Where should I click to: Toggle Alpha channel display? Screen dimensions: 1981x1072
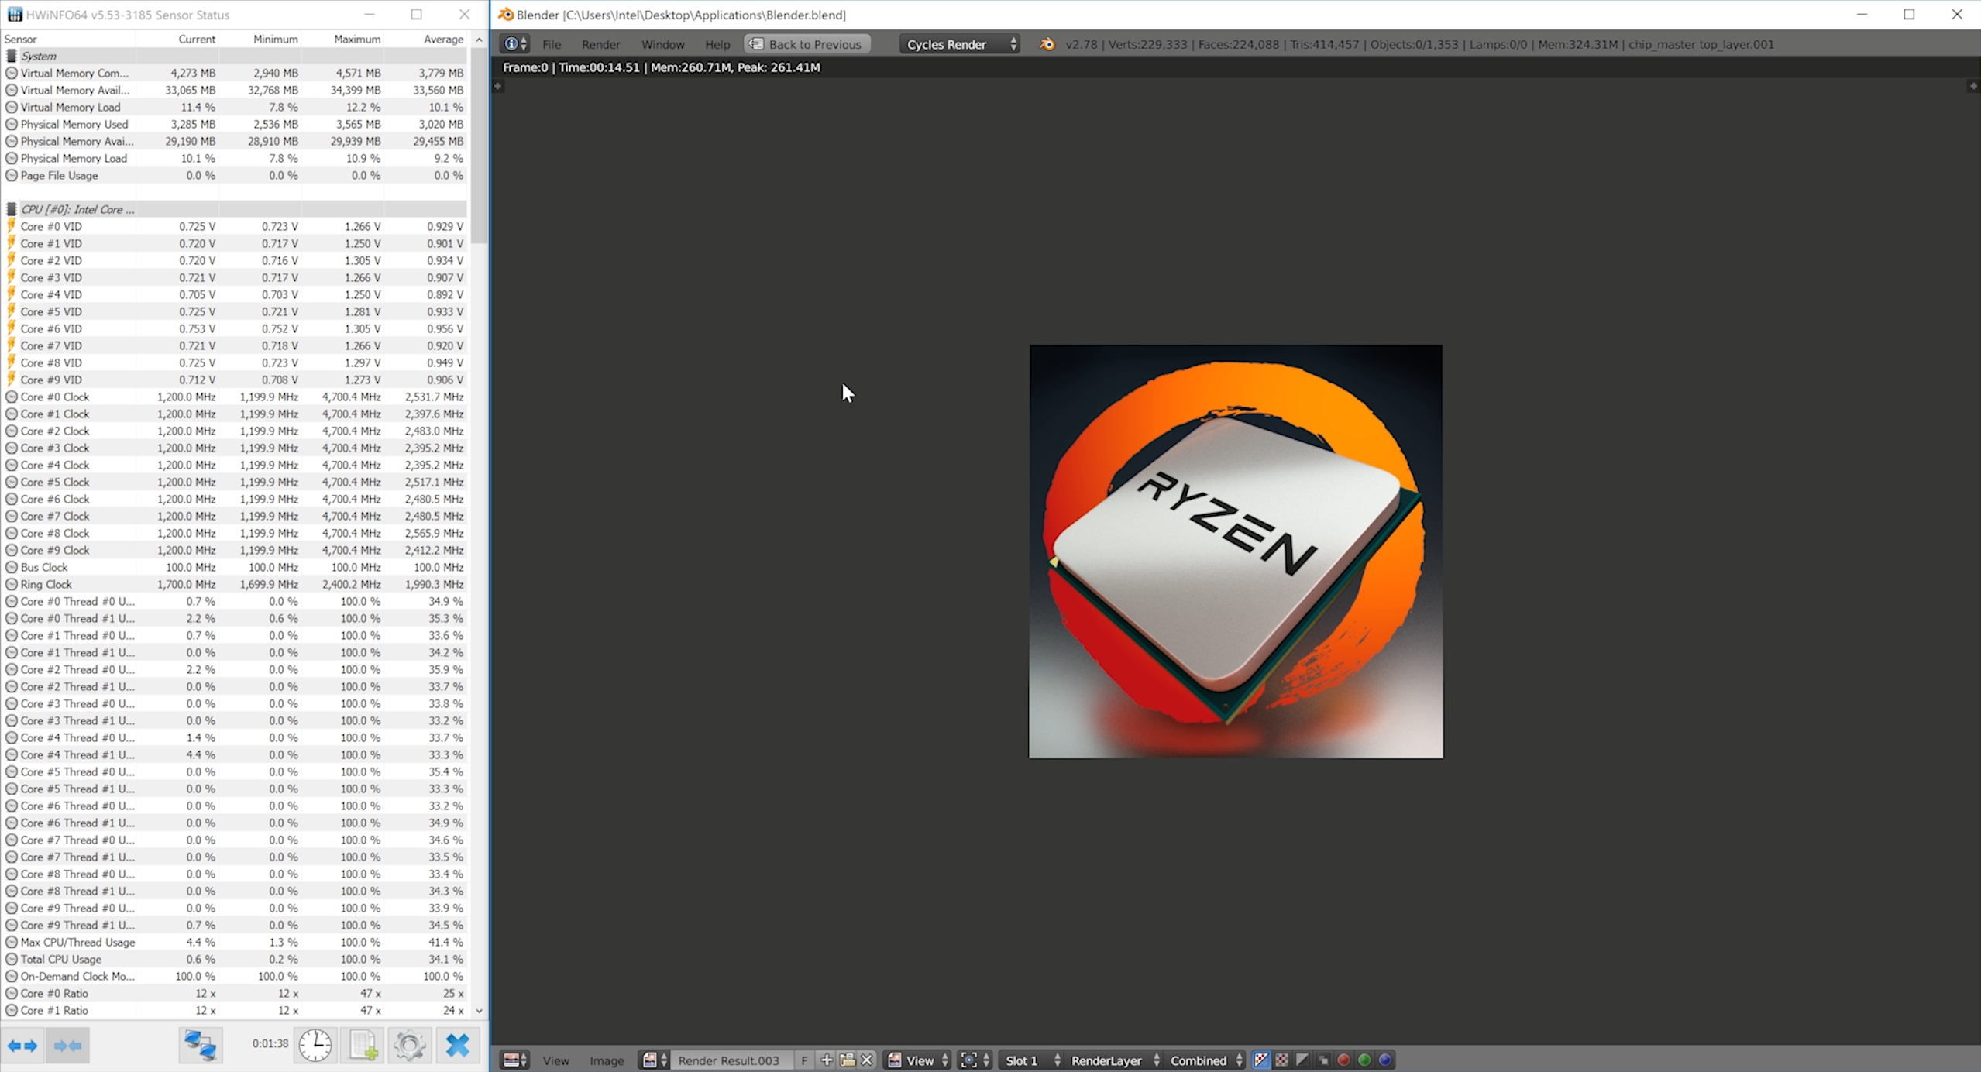click(x=1302, y=1060)
